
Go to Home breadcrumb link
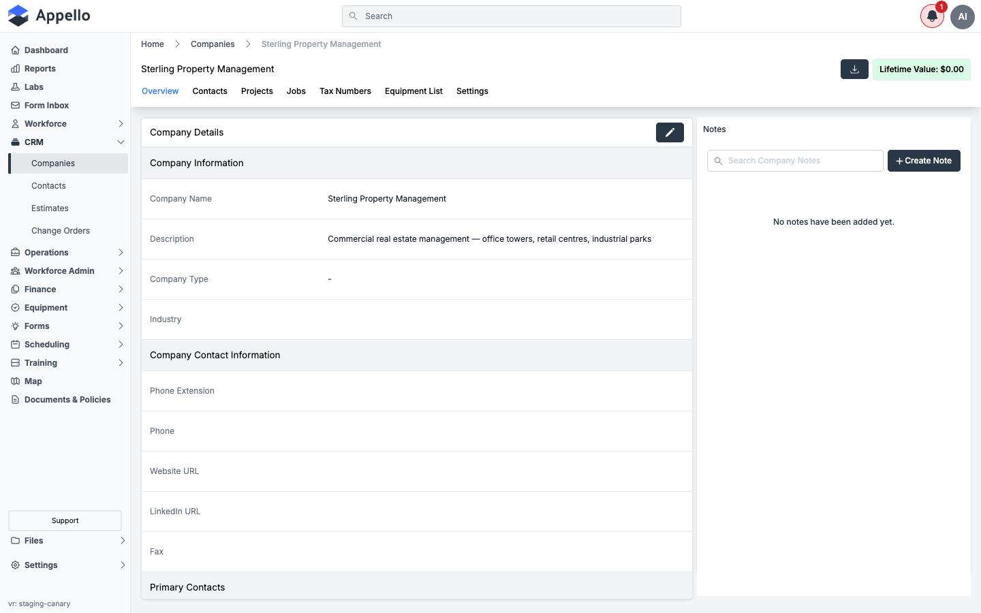[x=153, y=44]
